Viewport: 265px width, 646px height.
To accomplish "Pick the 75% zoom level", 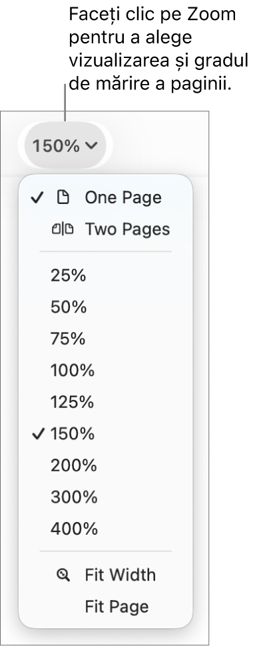I will click(x=105, y=339).
